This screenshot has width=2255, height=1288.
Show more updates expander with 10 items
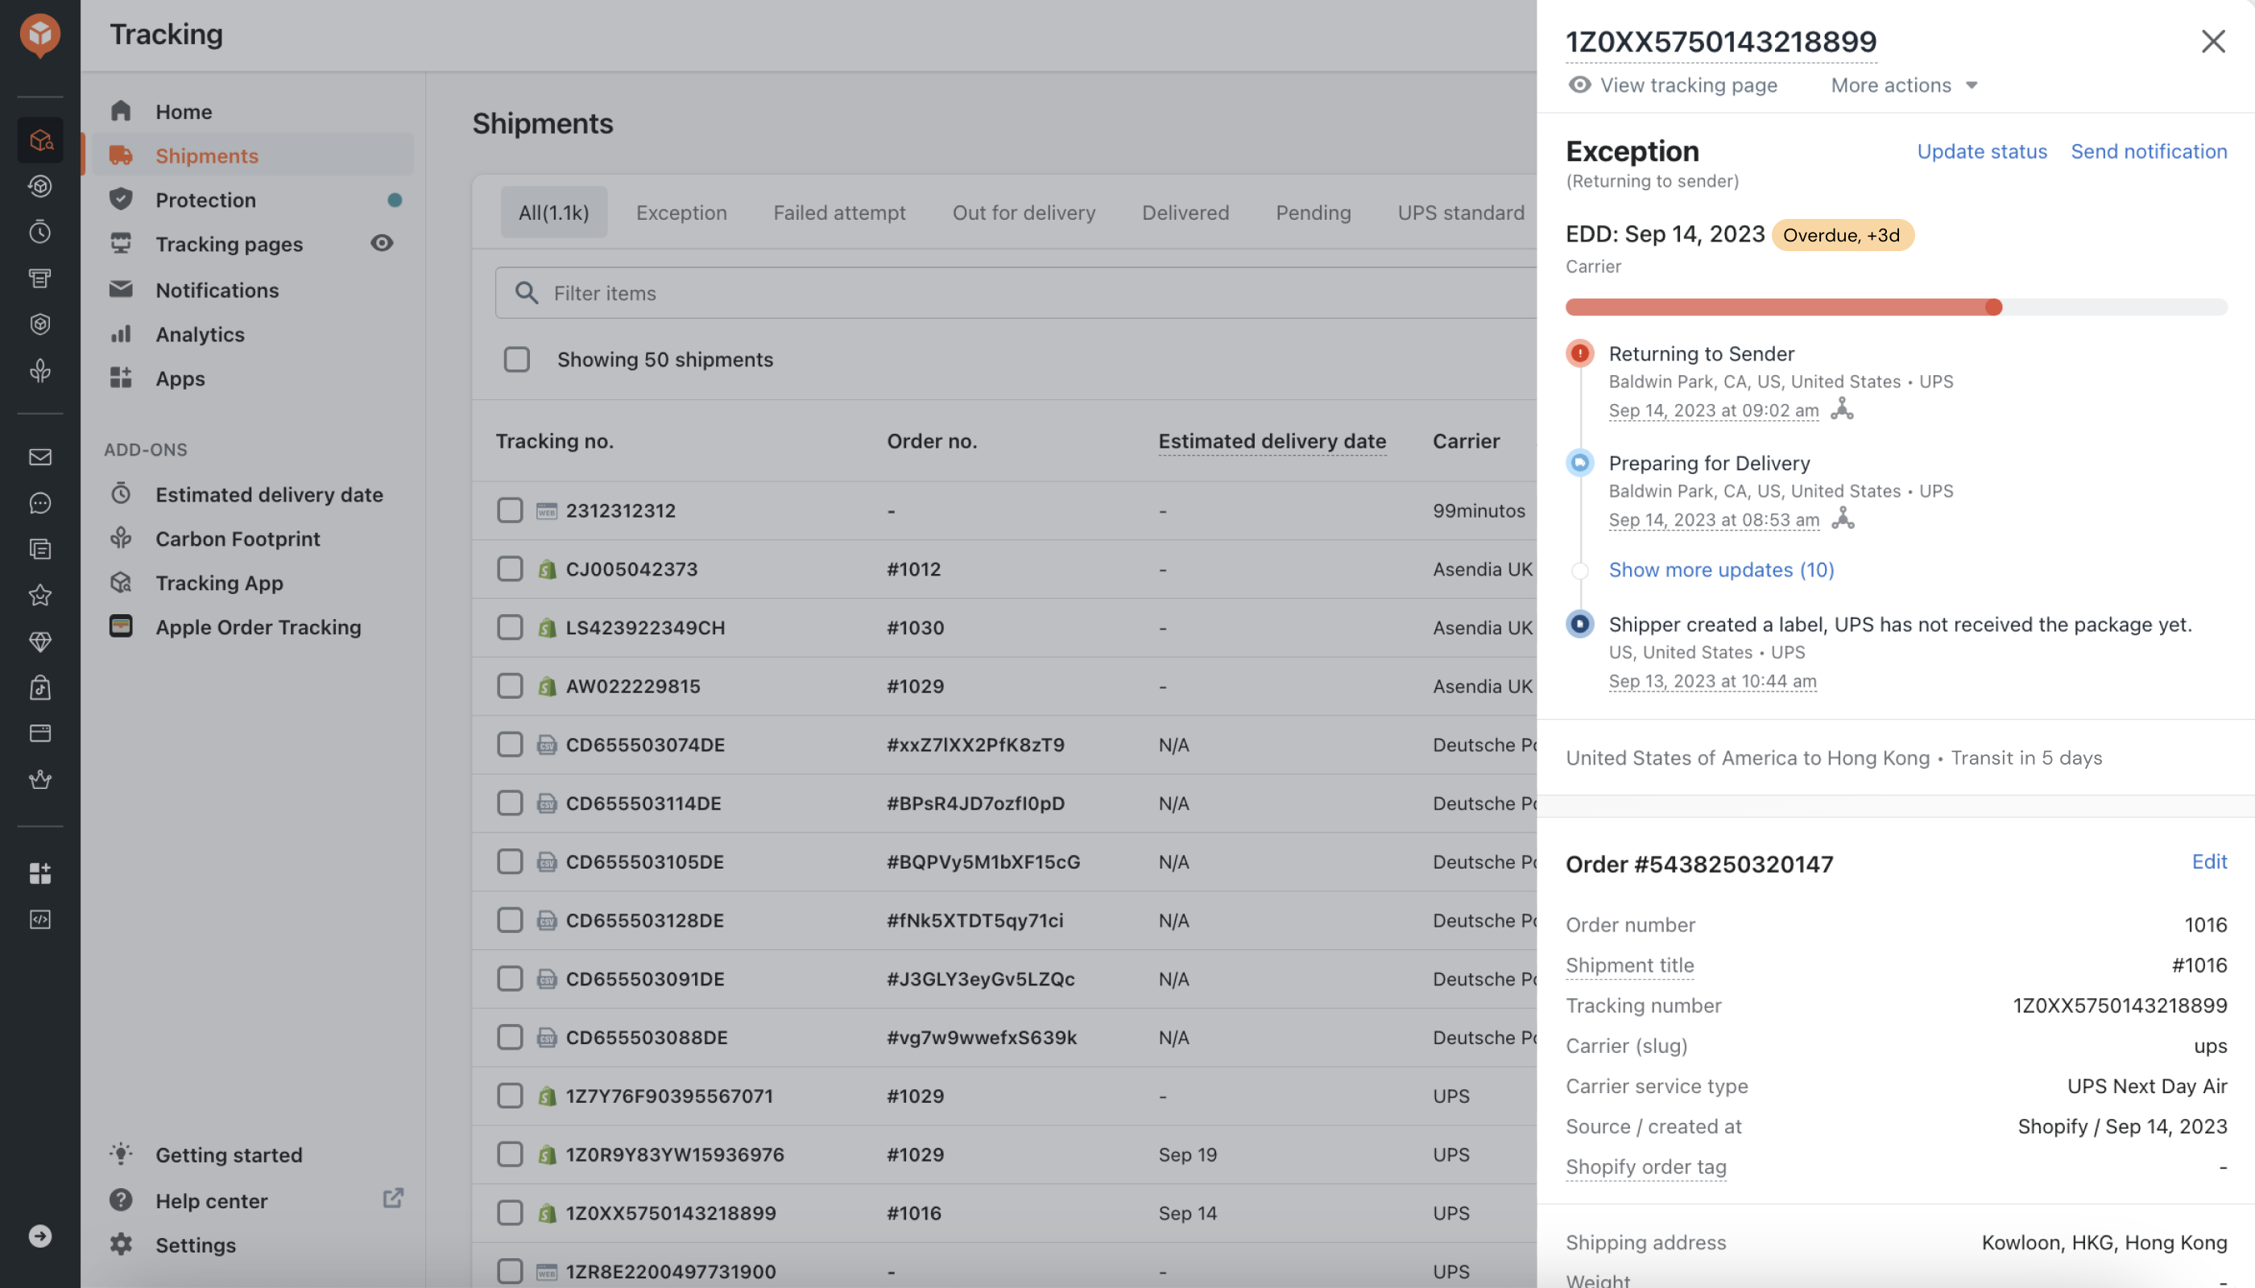(1721, 568)
